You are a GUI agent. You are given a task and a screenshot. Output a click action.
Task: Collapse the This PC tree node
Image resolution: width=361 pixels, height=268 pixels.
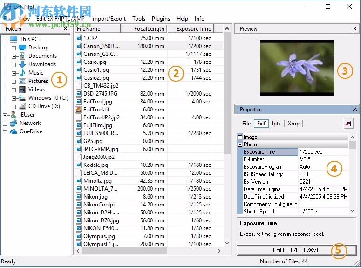click(x=5, y=39)
